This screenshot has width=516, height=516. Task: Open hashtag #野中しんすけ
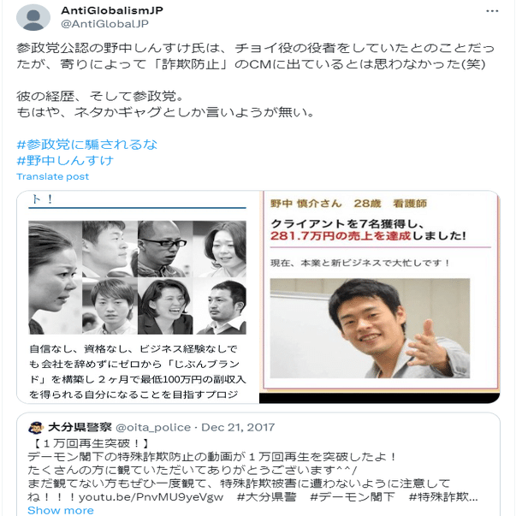point(65,161)
